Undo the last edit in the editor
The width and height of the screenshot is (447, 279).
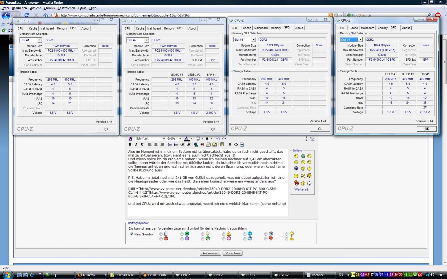218,139
